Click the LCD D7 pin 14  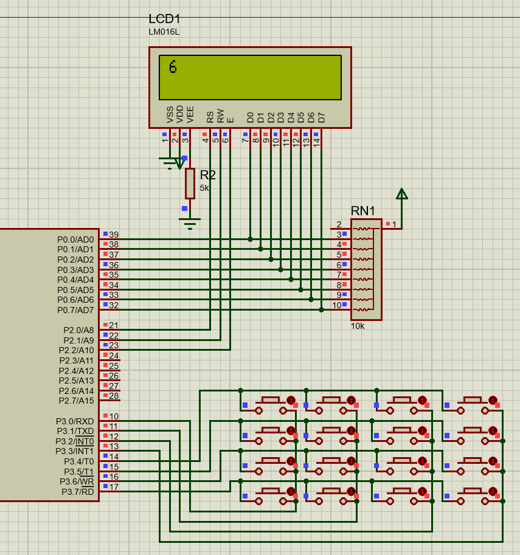pos(316,140)
